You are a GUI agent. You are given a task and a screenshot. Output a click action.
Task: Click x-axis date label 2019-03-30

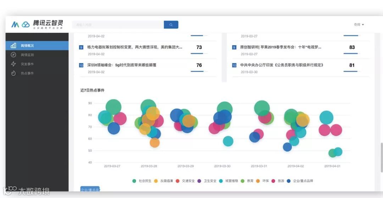point(222,166)
